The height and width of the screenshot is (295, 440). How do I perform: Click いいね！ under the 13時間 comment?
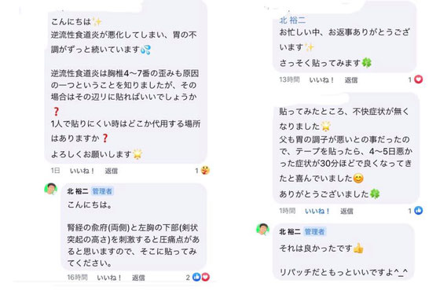(321, 79)
